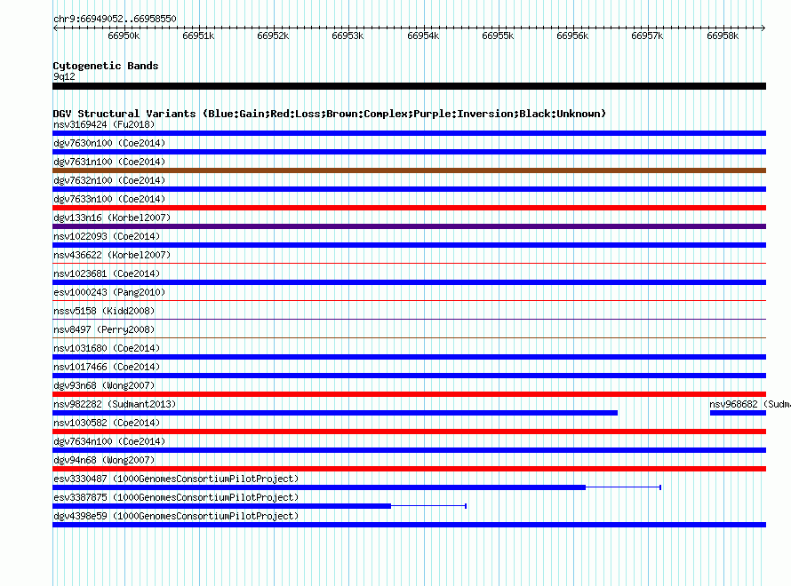Click the blue bar under nsv1023681

(x=409, y=282)
